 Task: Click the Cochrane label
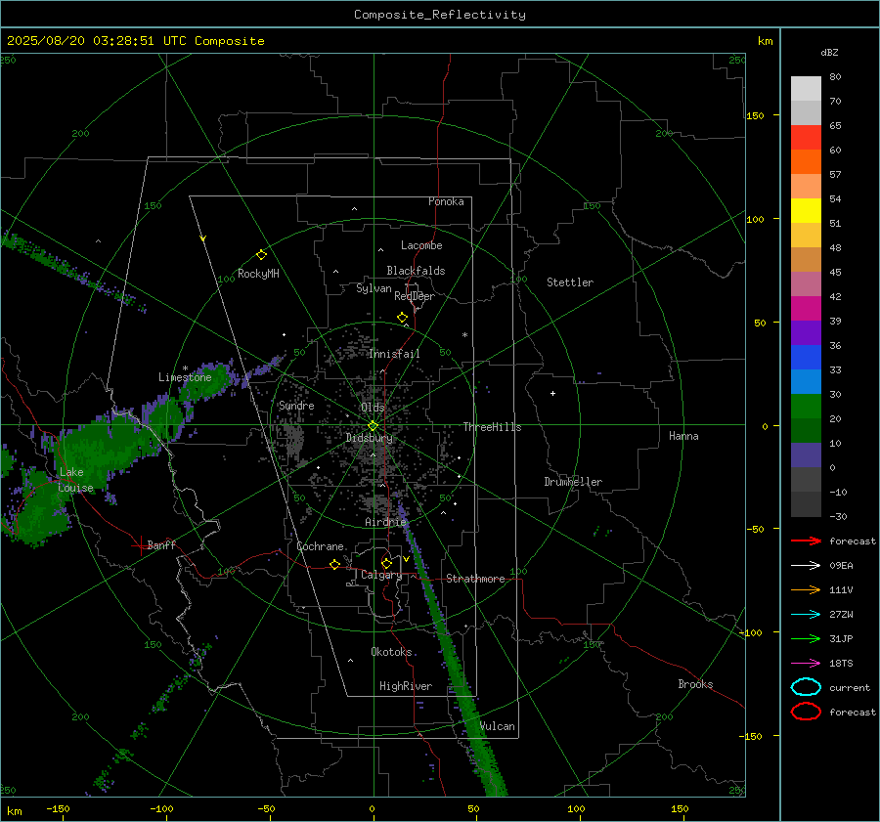click(x=320, y=546)
